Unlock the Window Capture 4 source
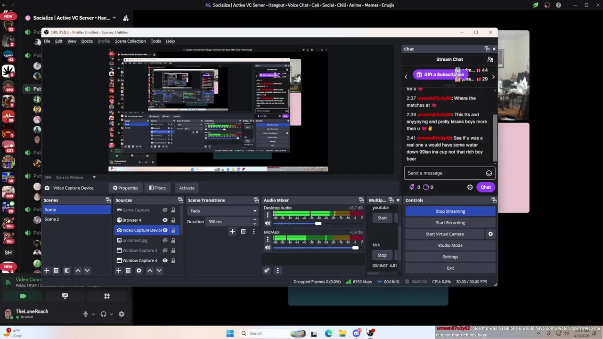The width and height of the screenshot is (603, 339). click(173, 260)
